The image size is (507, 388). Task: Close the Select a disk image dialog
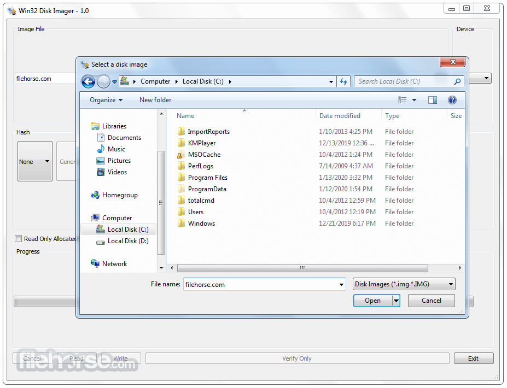click(453, 62)
